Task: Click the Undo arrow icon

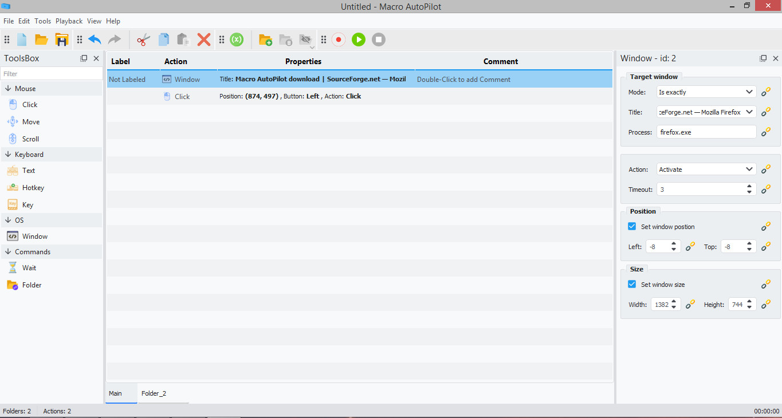Action: point(95,40)
